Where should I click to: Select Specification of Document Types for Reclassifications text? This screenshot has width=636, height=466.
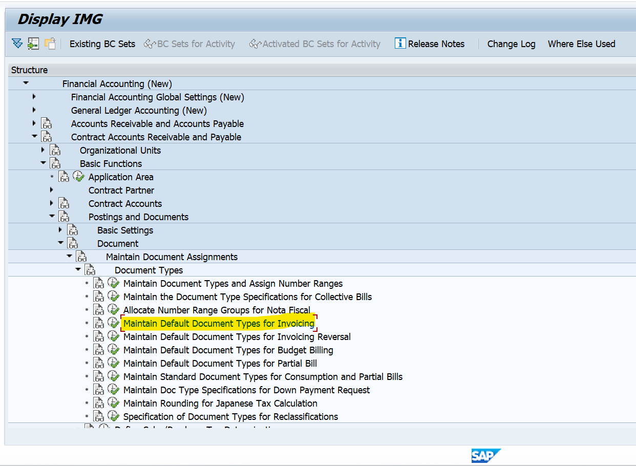pos(231,417)
